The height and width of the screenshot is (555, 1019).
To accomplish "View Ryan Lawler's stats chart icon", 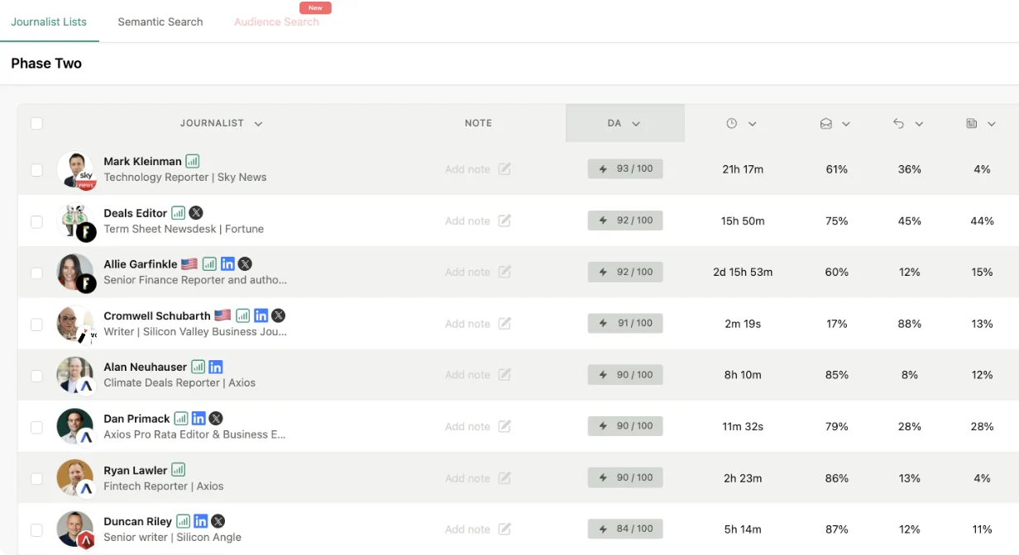I will (x=178, y=470).
